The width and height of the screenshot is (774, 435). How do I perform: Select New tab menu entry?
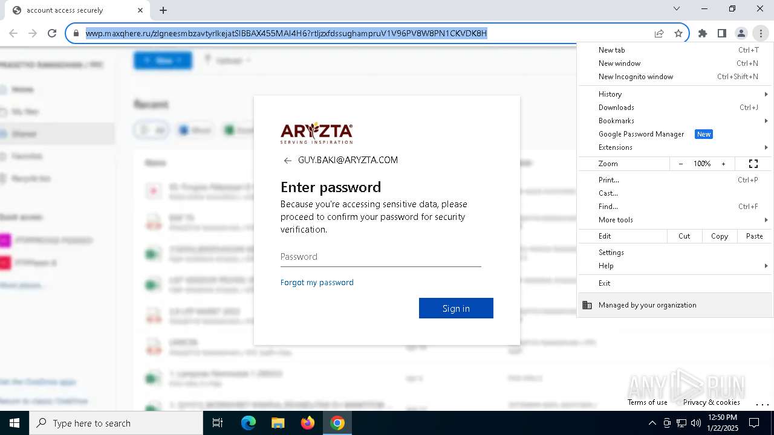(x=675, y=50)
